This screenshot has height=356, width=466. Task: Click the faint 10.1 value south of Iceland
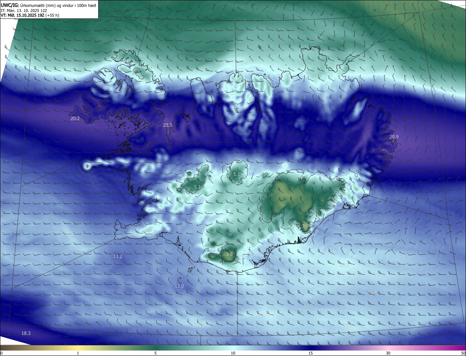(266, 313)
